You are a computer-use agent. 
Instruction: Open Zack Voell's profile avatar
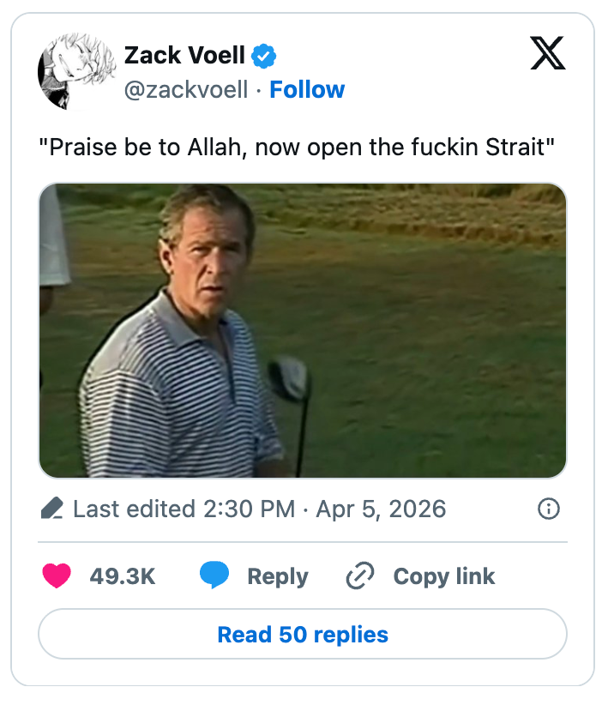click(x=77, y=73)
